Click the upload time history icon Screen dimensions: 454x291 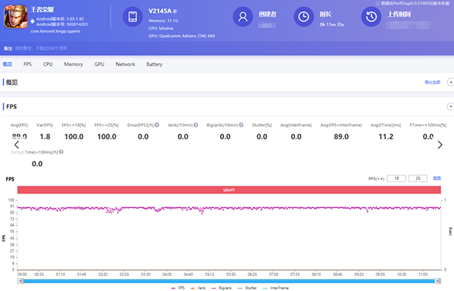[x=372, y=17]
